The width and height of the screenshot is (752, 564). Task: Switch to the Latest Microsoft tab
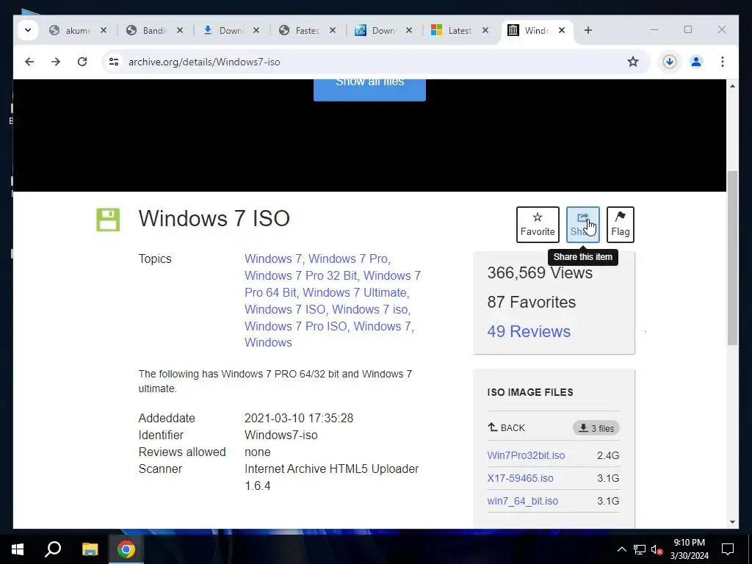point(452,30)
